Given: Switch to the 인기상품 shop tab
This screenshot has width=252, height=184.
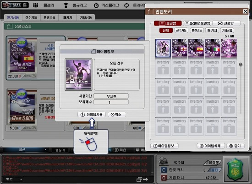Looking at the screenshot, I should [x=13, y=17].
